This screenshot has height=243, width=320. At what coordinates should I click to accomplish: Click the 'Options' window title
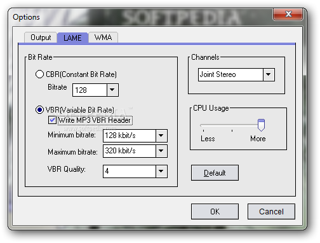[x=26, y=17]
